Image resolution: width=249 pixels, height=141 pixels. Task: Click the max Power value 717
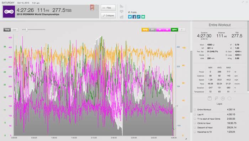[x=228, y=72]
